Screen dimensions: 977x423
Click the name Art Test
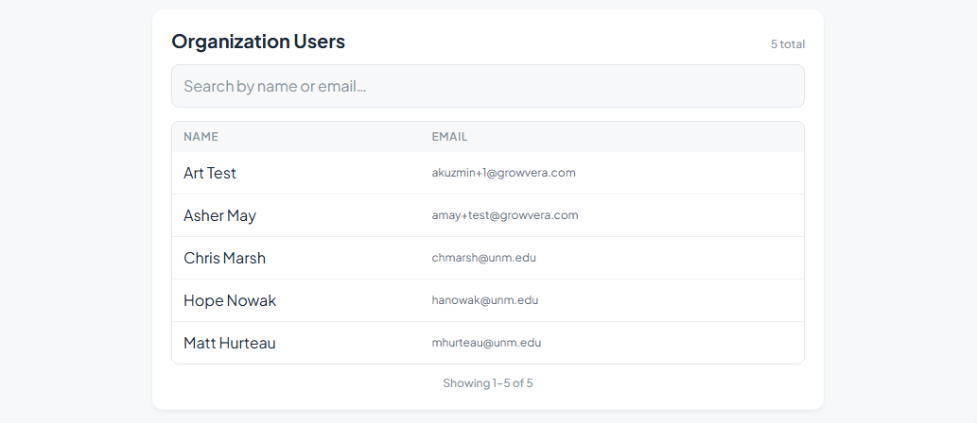pyautogui.click(x=209, y=173)
